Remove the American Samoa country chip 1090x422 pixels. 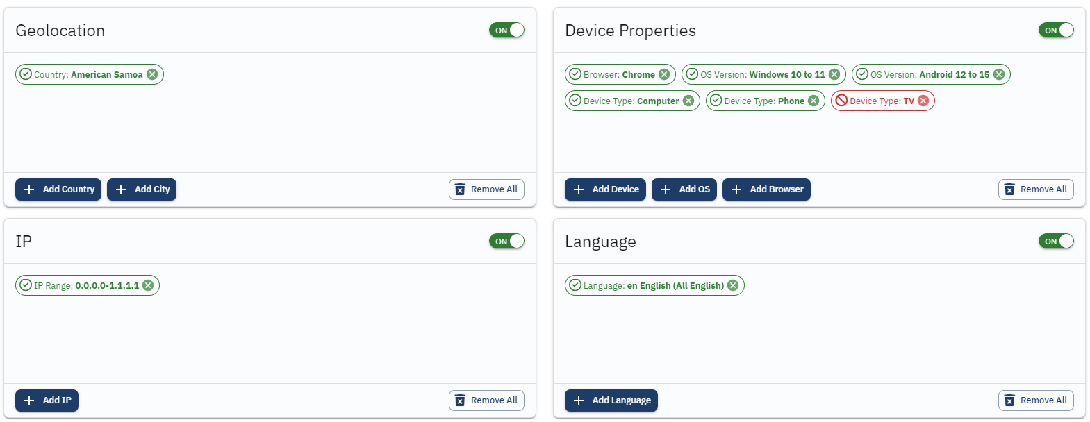[152, 74]
